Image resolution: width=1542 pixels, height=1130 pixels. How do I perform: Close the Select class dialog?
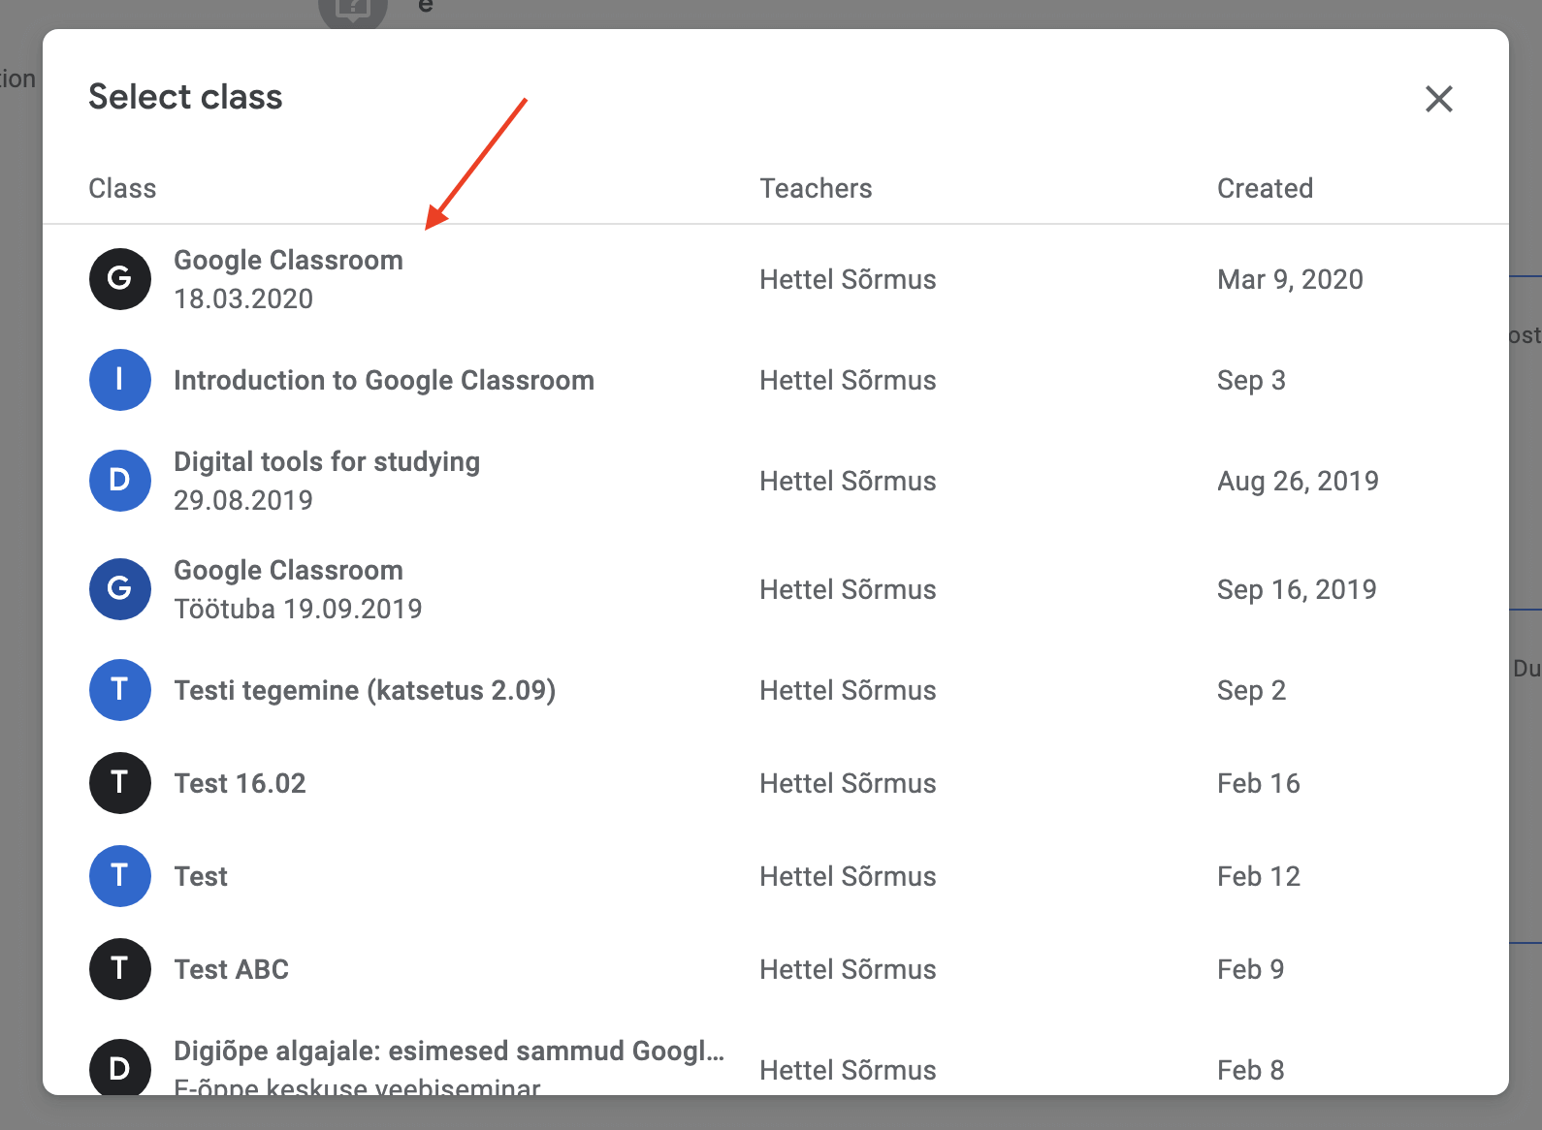click(x=1438, y=98)
